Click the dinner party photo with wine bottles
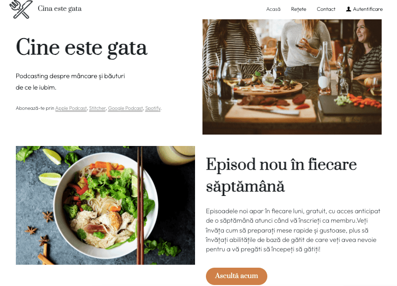397x286 pixels. (292, 77)
